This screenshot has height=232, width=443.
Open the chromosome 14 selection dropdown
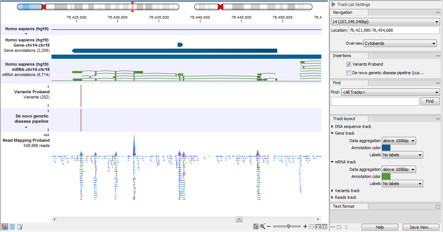tap(385, 22)
